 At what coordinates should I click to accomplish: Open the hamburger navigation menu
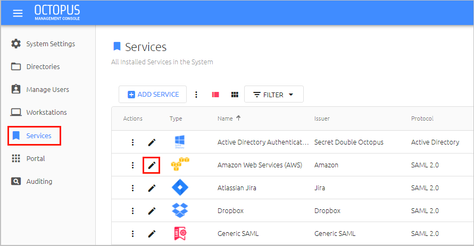[18, 13]
